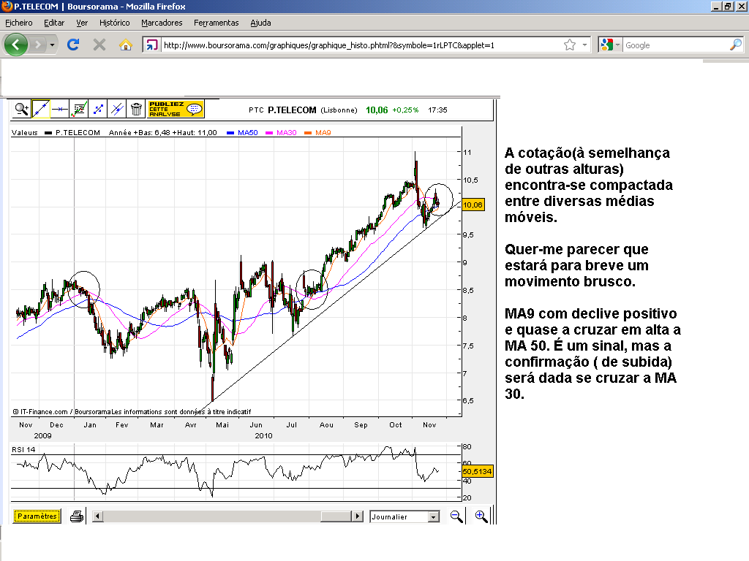Viewport: 749px width, 561px height.
Task: Click the trash can delete drawings icon
Action: point(136,110)
